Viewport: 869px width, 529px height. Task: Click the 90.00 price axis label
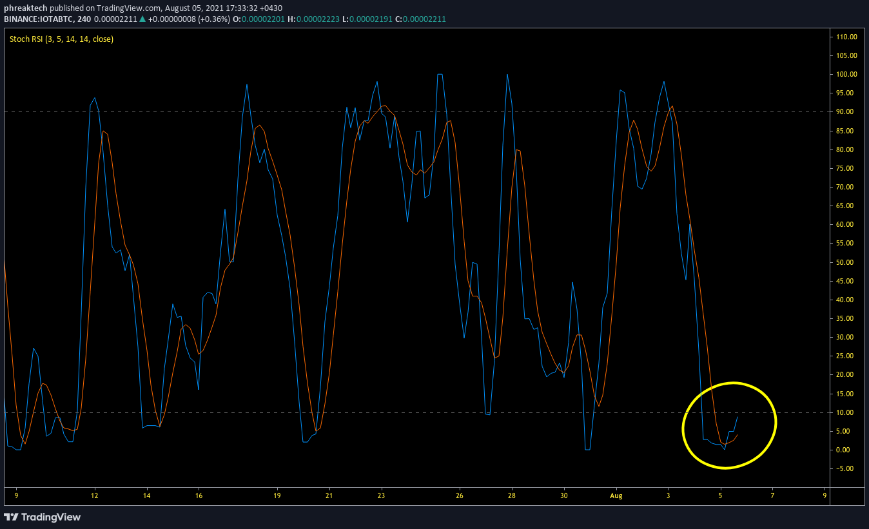coord(846,112)
